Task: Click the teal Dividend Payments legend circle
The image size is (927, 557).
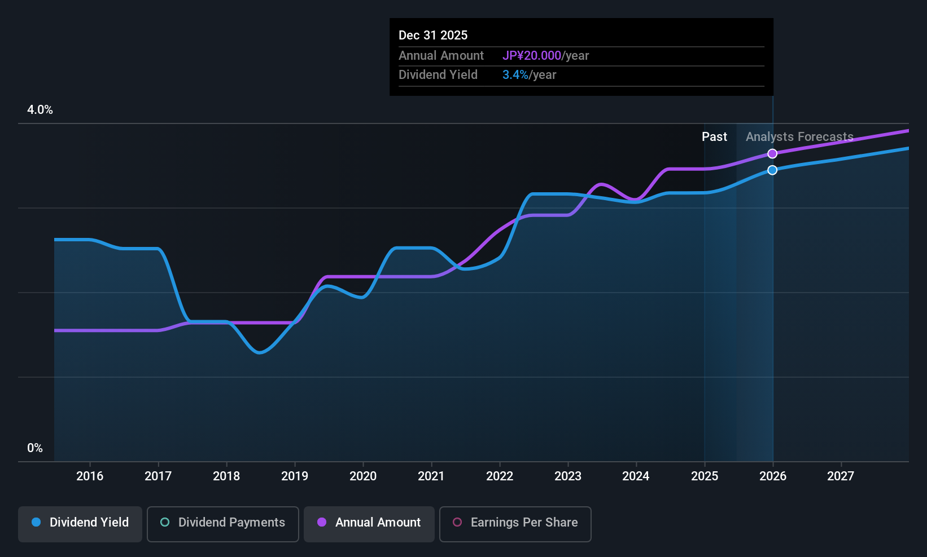Action: [x=165, y=522]
